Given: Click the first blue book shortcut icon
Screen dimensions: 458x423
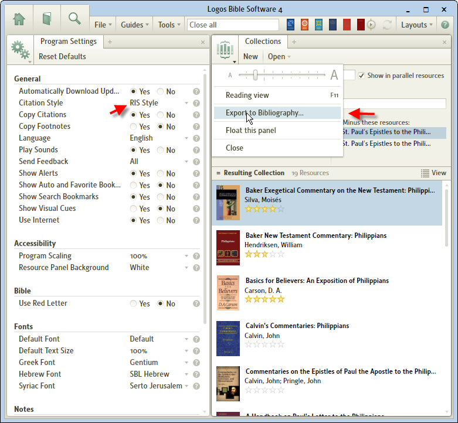Looking at the screenshot, I should (x=290, y=25).
